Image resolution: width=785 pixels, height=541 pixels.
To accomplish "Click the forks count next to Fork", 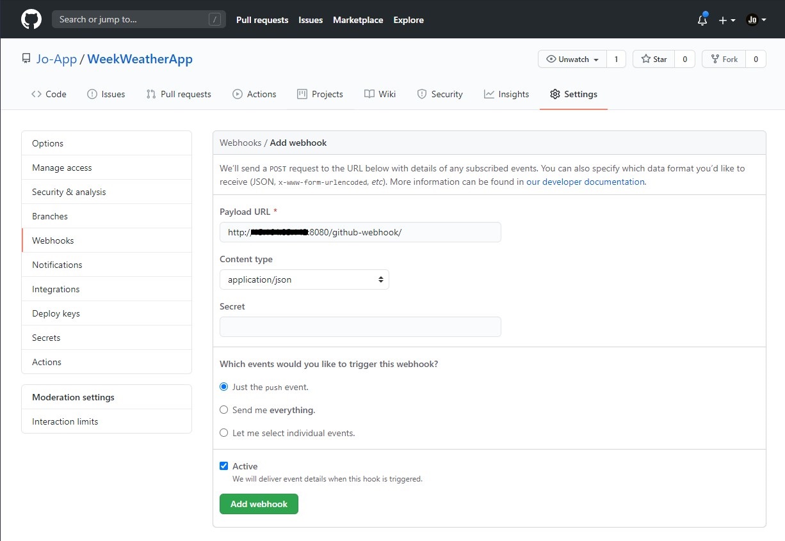I will coord(756,59).
